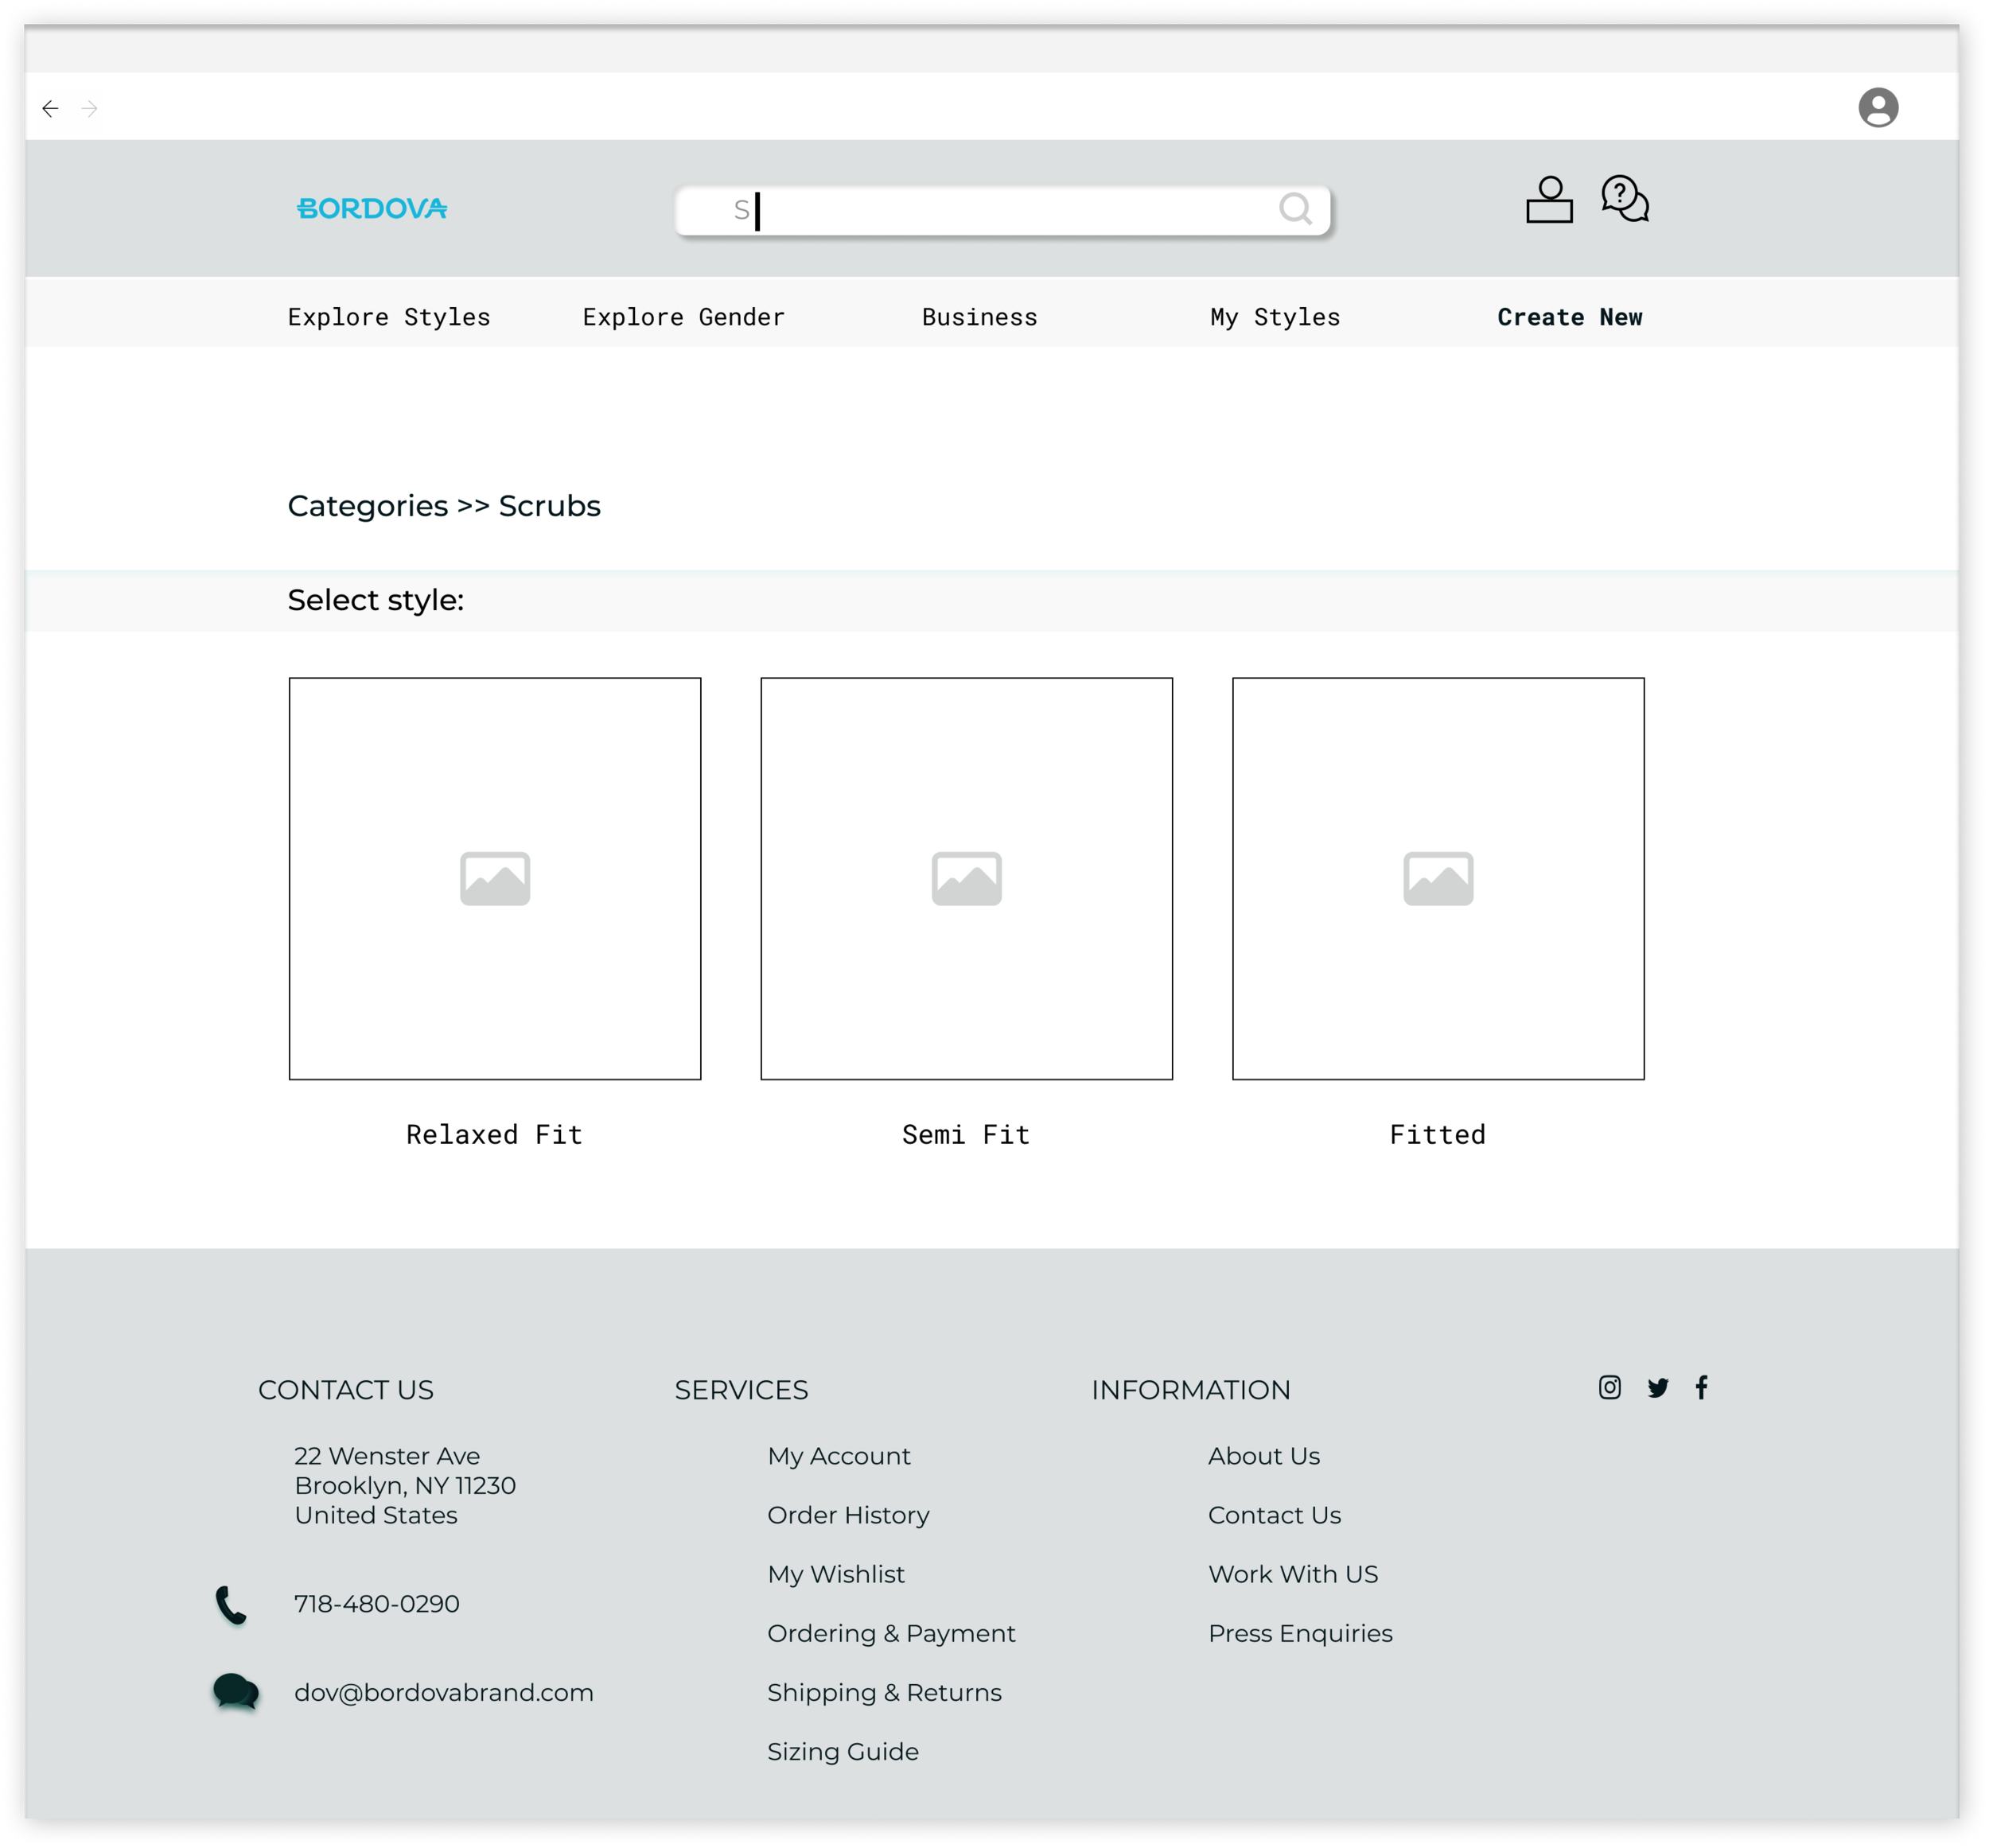1989x1848 pixels.
Task: Open the Facebook icon in footer
Action: [x=1701, y=1387]
